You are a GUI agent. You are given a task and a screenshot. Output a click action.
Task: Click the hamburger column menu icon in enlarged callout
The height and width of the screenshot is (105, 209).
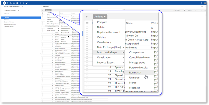tap(87, 23)
